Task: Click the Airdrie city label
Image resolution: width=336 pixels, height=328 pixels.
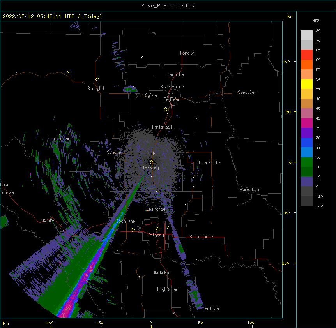Action: tap(157, 209)
